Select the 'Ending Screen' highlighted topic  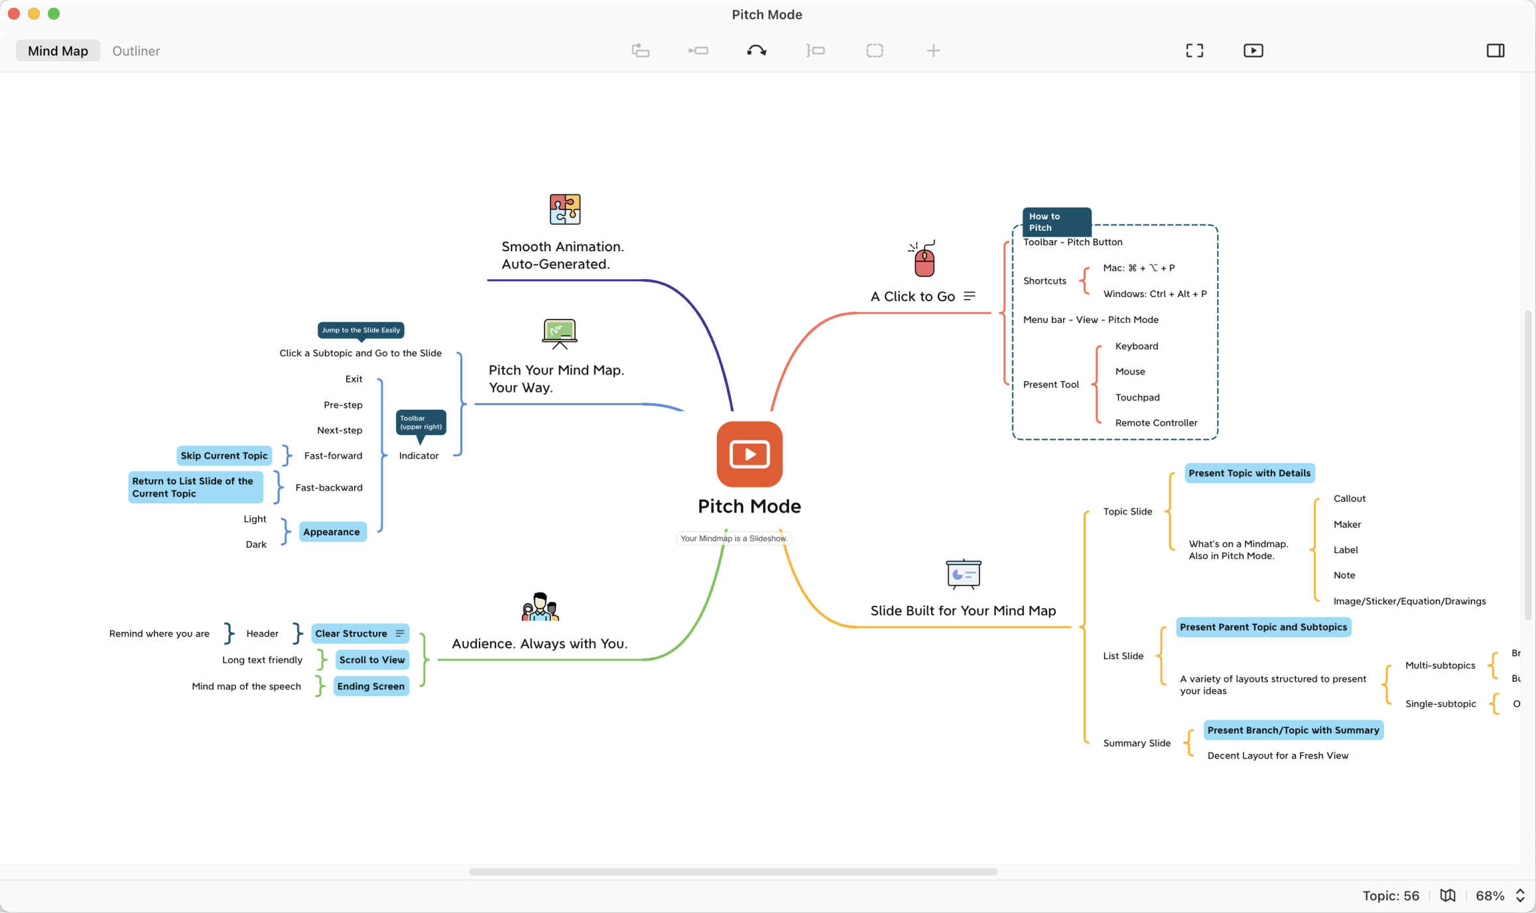pyautogui.click(x=370, y=686)
